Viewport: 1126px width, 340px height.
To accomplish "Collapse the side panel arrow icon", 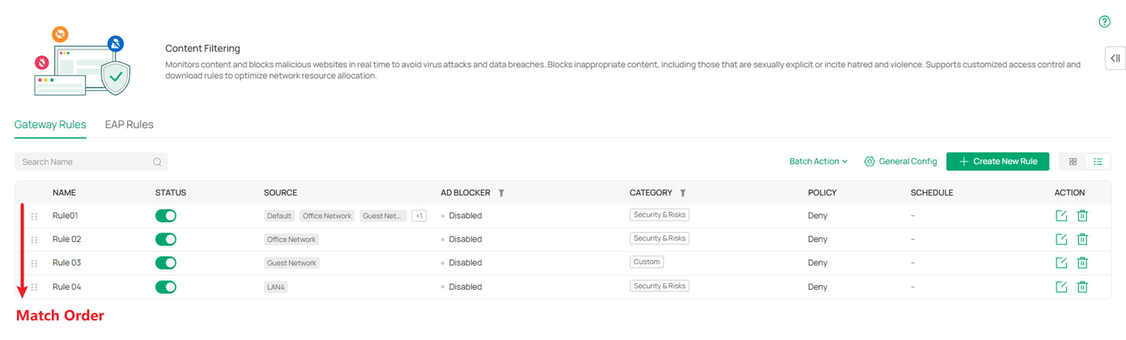I will coord(1115,58).
